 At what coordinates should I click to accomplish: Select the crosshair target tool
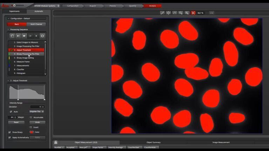(x=168, y=13)
